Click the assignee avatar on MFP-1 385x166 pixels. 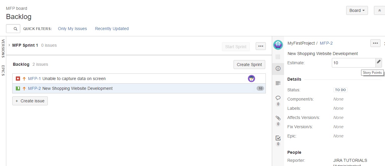click(251, 79)
